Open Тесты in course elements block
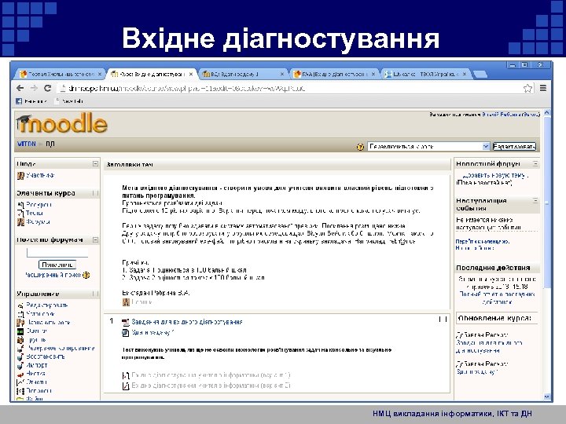Viewport: 566px width, 424px height. click(35, 213)
